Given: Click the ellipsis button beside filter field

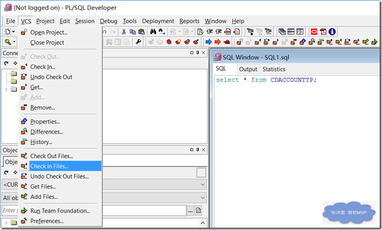Looking at the screenshot, I should [190, 211].
